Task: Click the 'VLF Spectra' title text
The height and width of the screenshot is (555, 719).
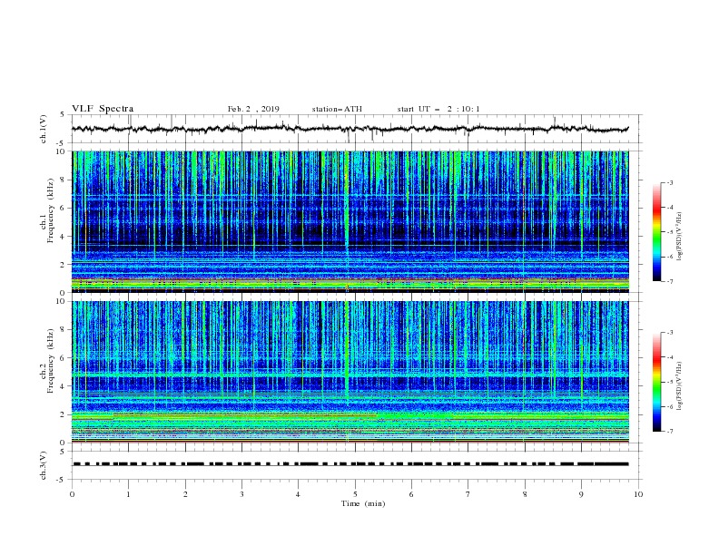Action: 103,109
